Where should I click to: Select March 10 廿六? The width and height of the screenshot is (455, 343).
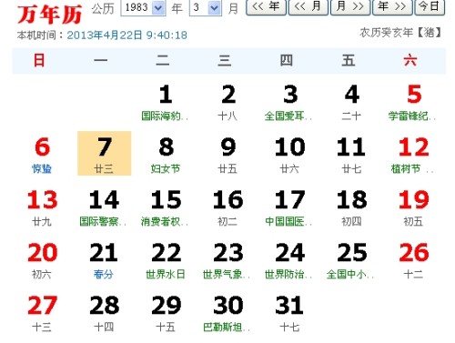289,155
